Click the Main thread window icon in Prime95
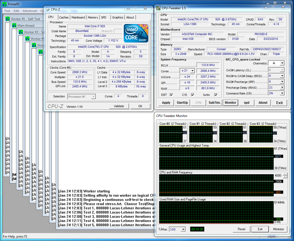Viewport: 294px width, 241px height. click(x=14, y=25)
